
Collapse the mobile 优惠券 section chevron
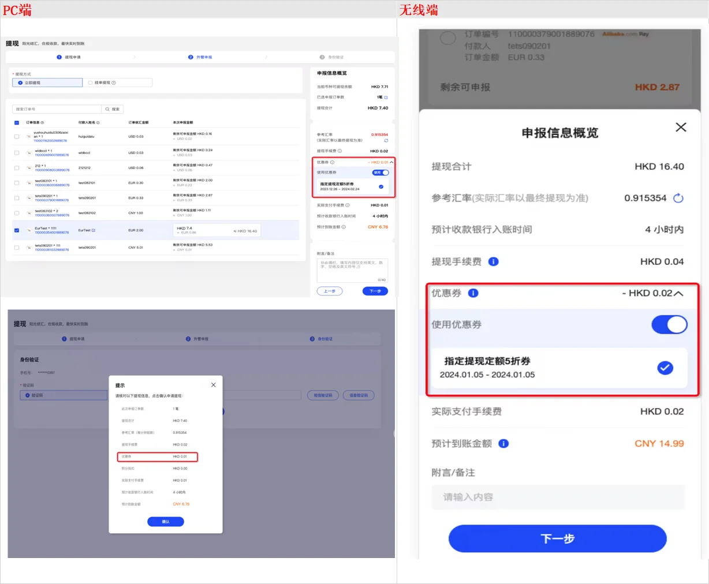pyautogui.click(x=679, y=293)
